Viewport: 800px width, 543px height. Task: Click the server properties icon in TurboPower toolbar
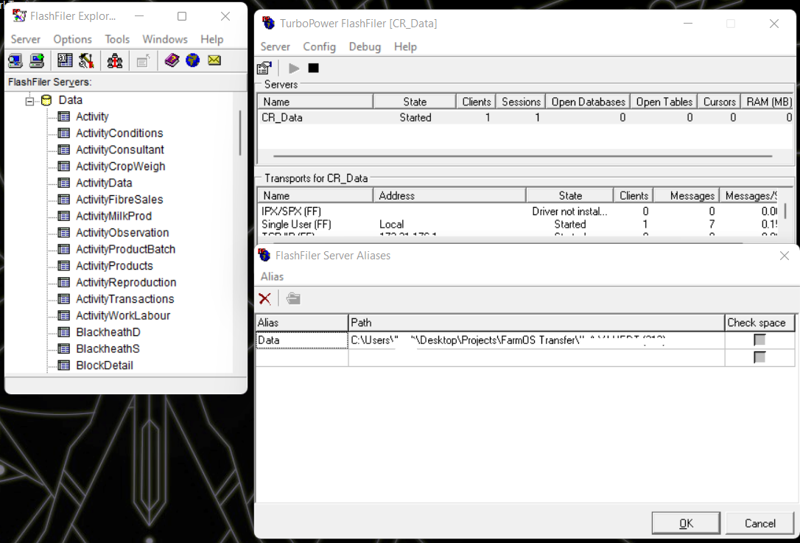pyautogui.click(x=264, y=68)
